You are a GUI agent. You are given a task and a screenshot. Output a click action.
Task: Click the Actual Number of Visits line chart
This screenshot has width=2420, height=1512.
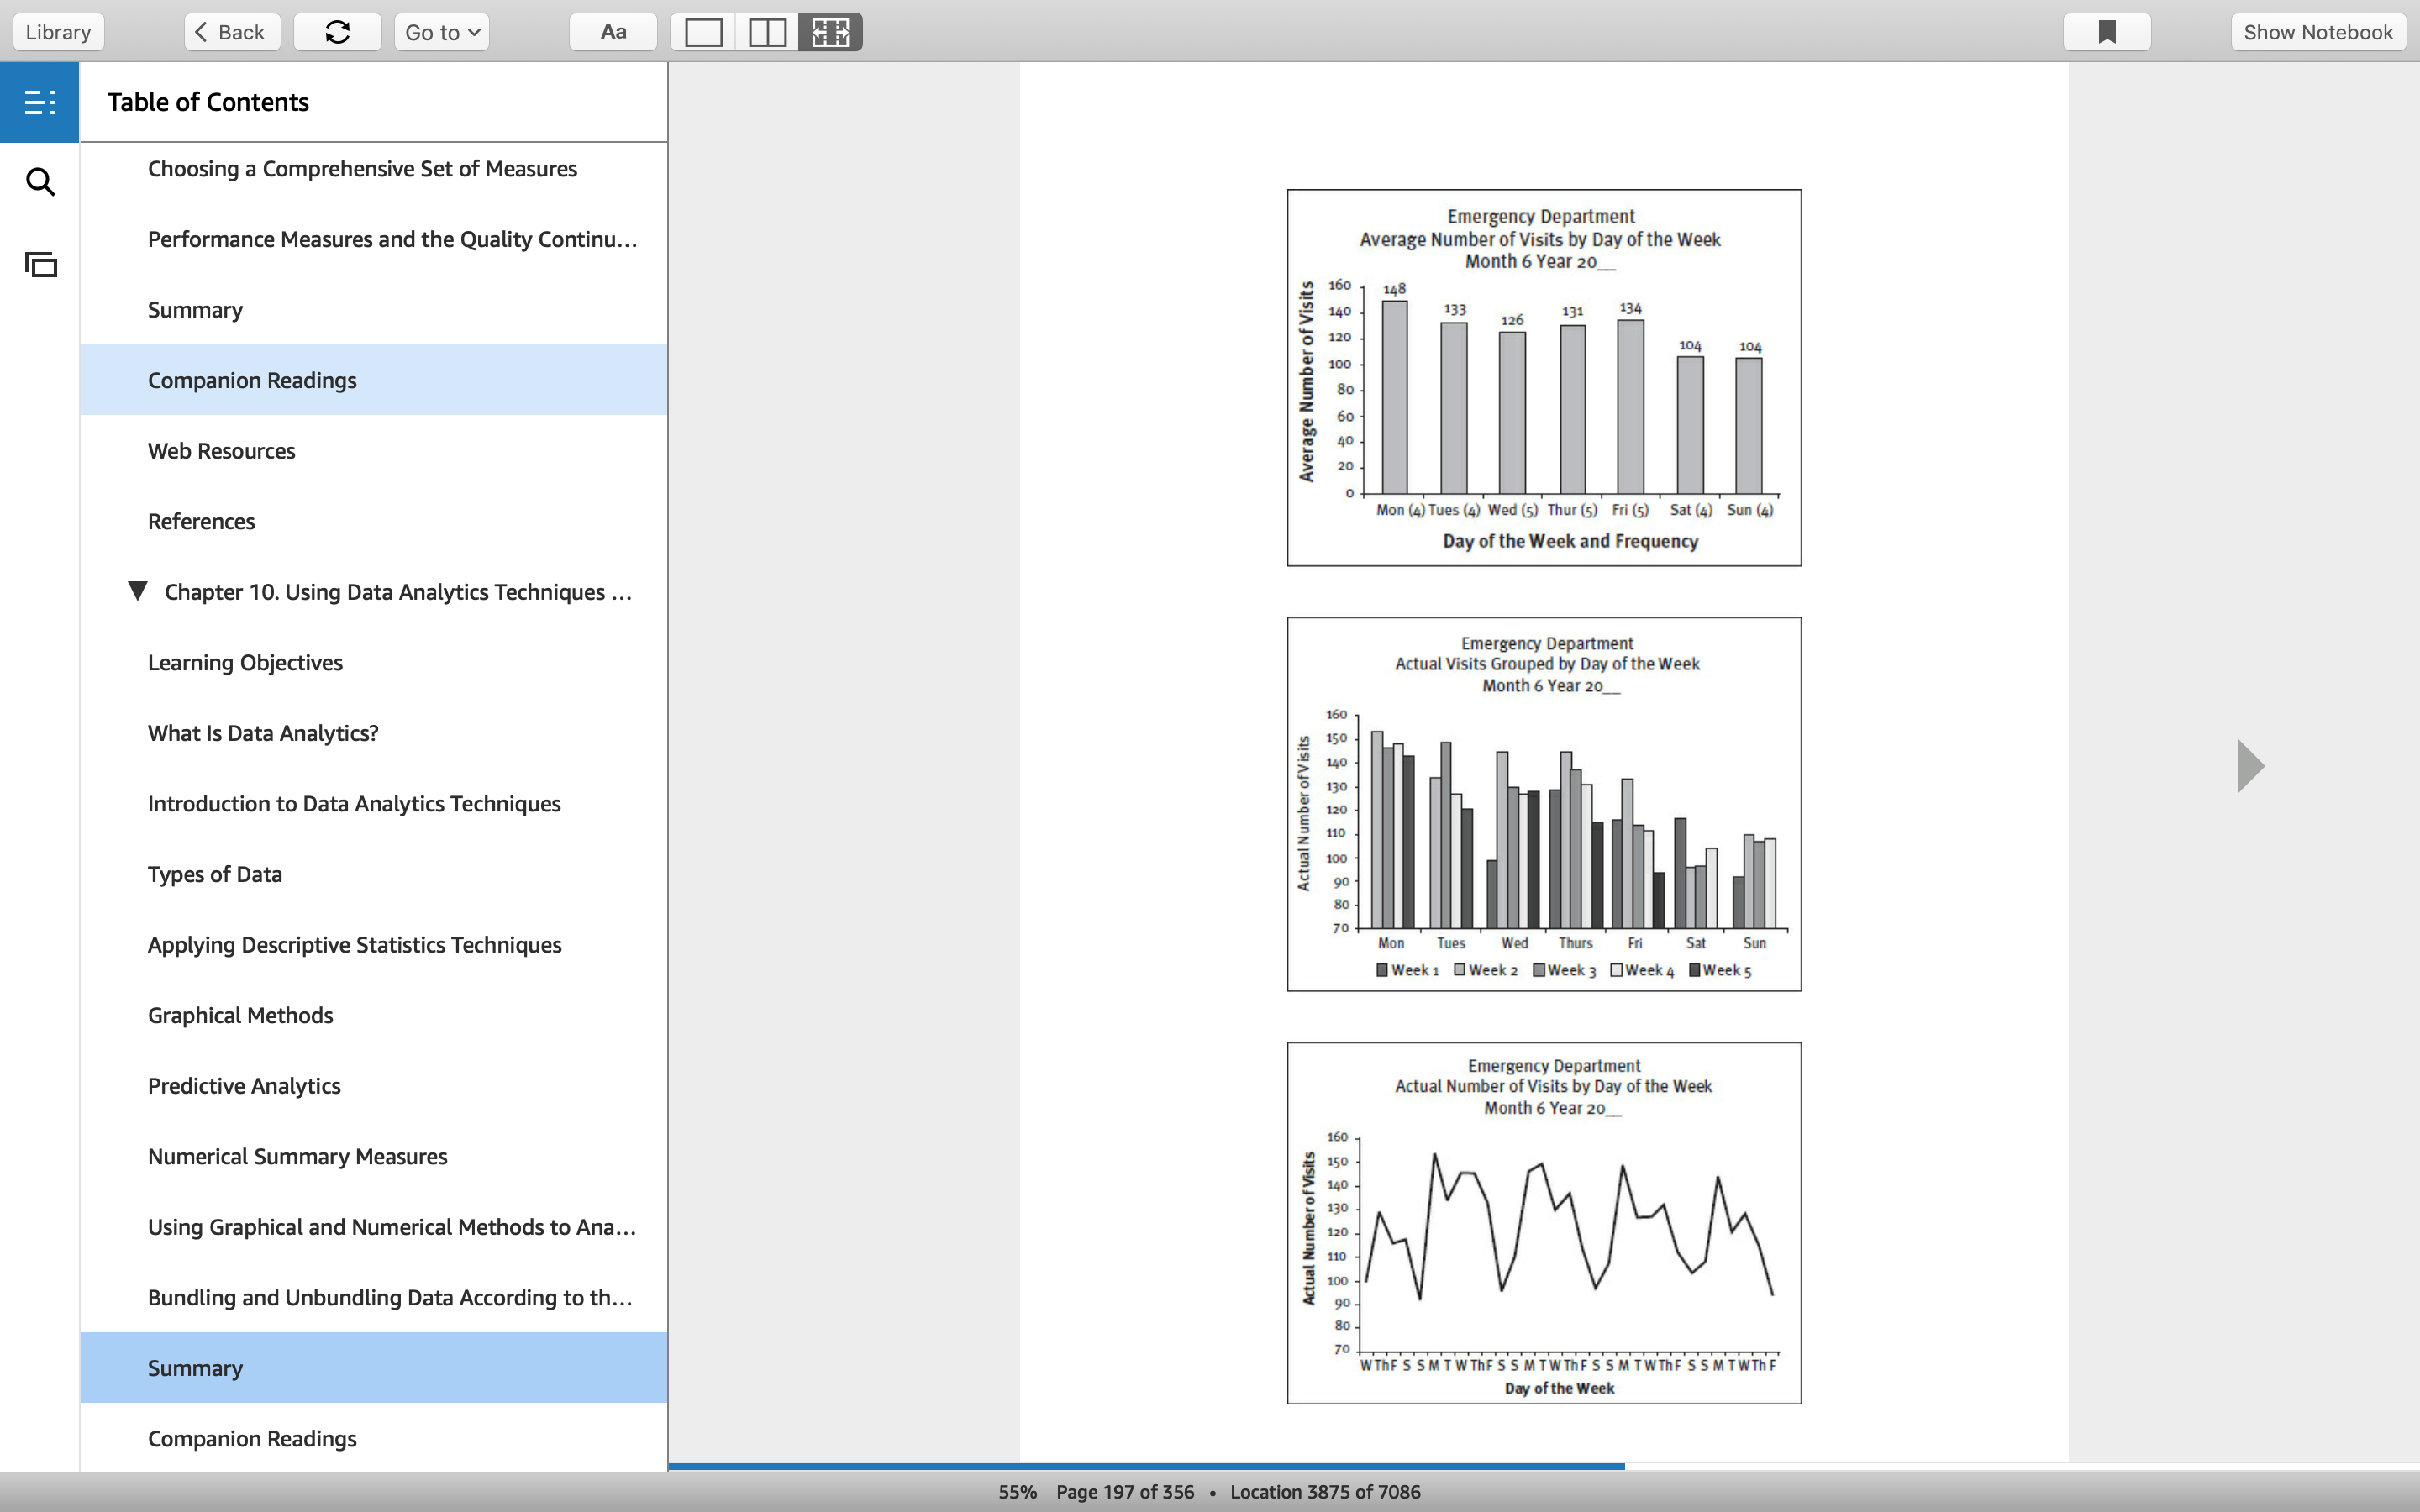(1544, 1223)
